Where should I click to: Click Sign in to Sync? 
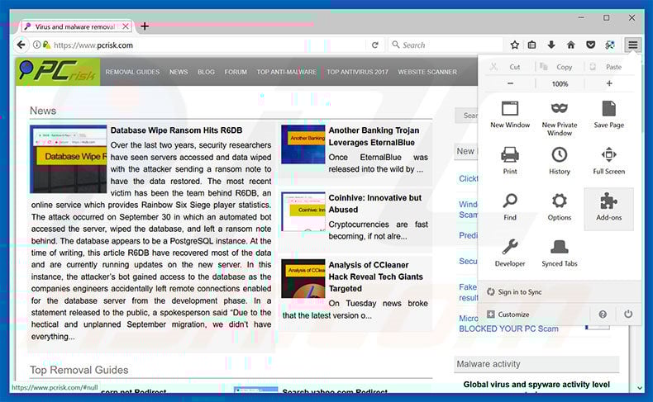[515, 292]
